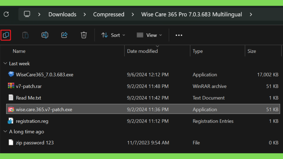Screen dimensions: 283x159
Task: Click the File type cell of zip password 123
Action: tap(196, 143)
